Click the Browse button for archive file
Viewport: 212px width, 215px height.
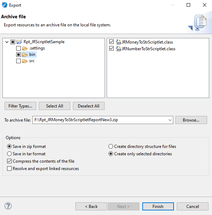[191, 120]
